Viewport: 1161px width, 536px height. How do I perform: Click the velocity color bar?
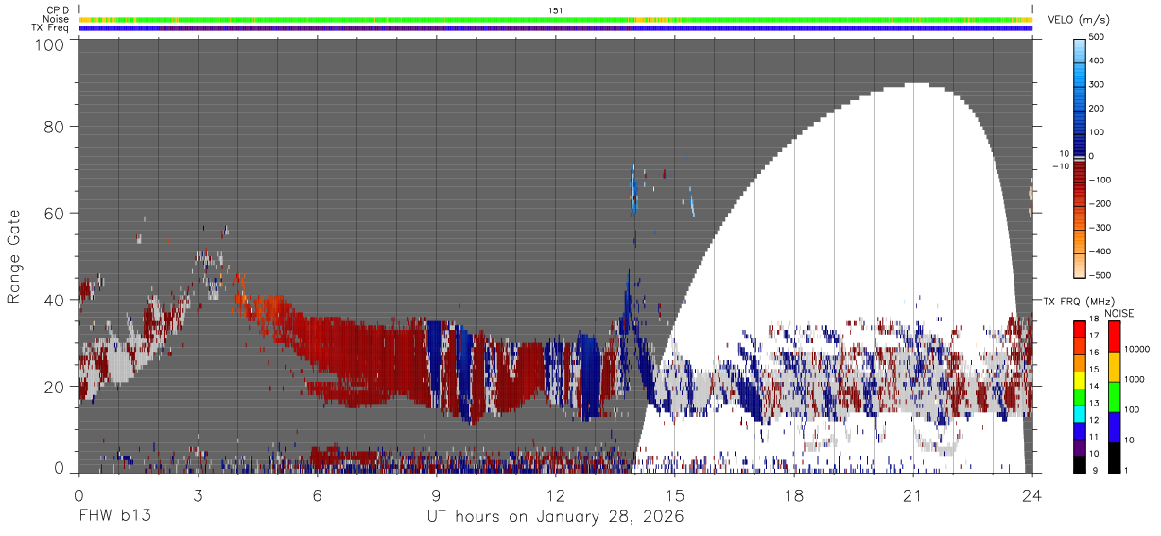tap(1080, 157)
